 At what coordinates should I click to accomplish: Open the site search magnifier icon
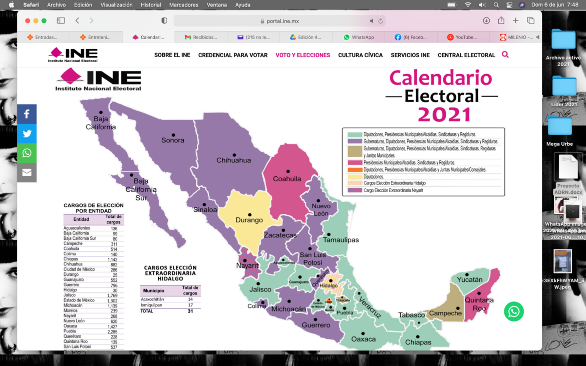click(505, 55)
